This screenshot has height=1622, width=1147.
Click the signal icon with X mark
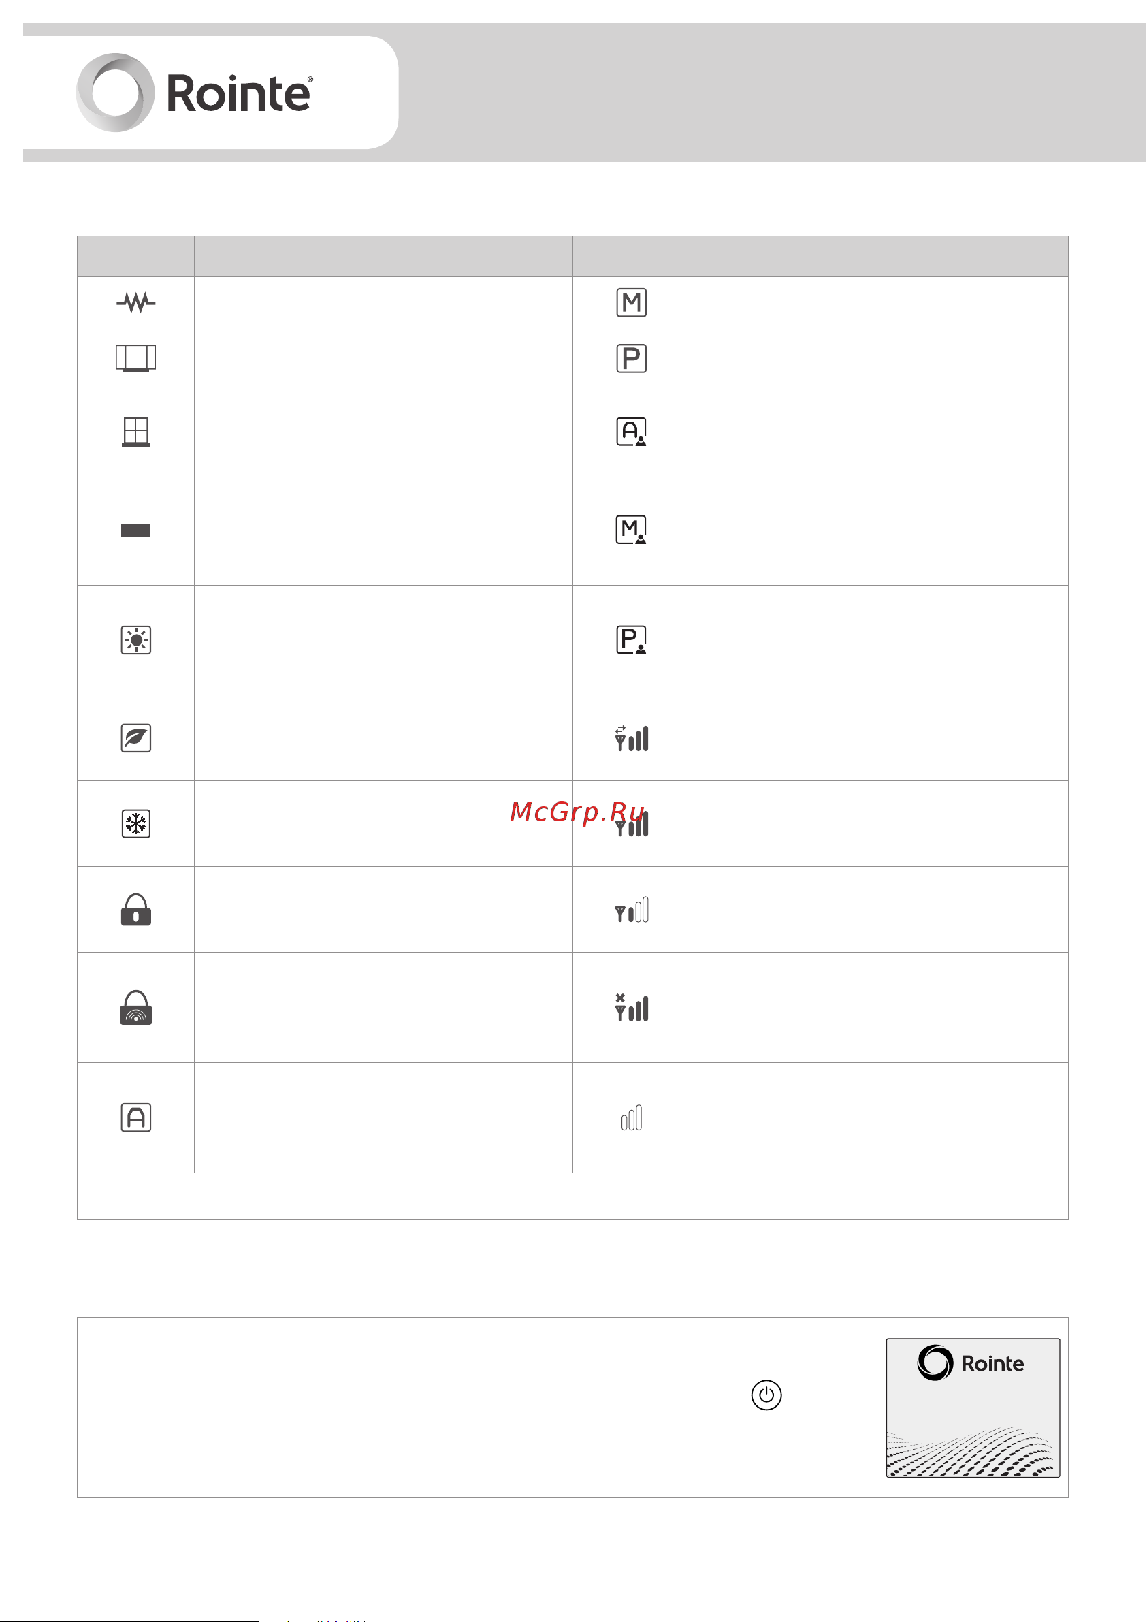[632, 1007]
